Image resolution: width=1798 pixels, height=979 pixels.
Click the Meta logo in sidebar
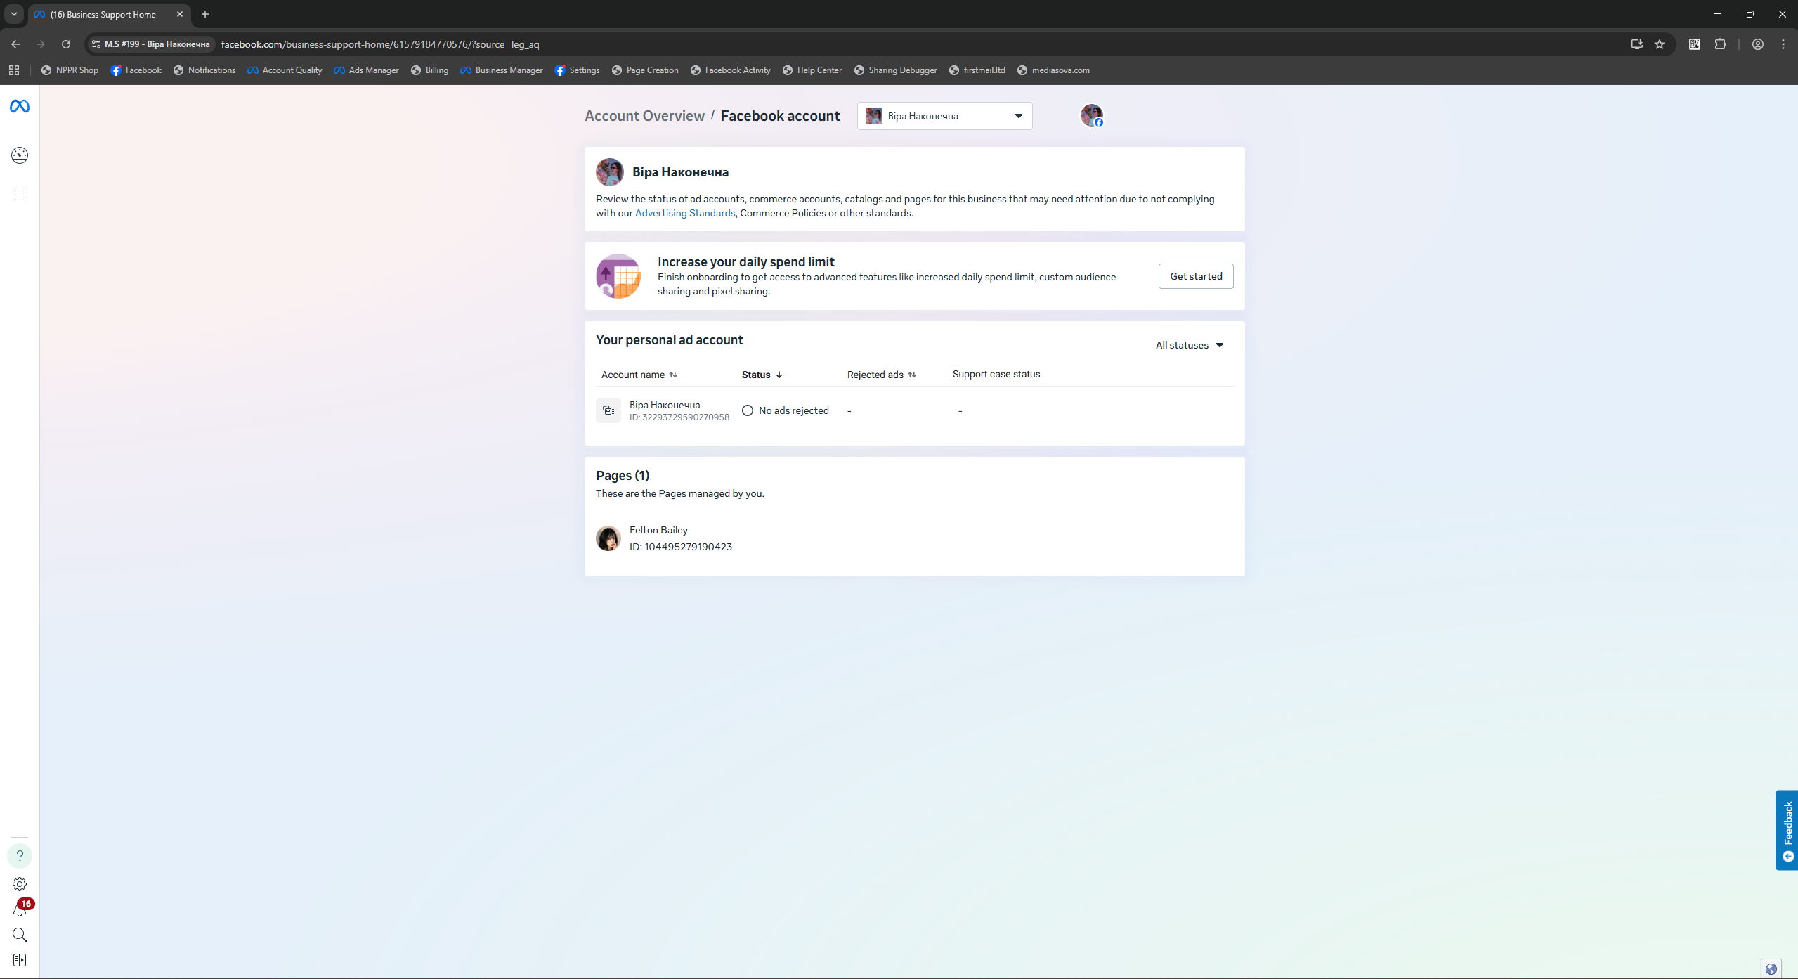[x=20, y=106]
